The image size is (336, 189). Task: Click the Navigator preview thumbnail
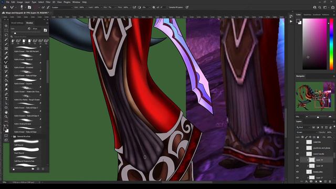[315, 97]
